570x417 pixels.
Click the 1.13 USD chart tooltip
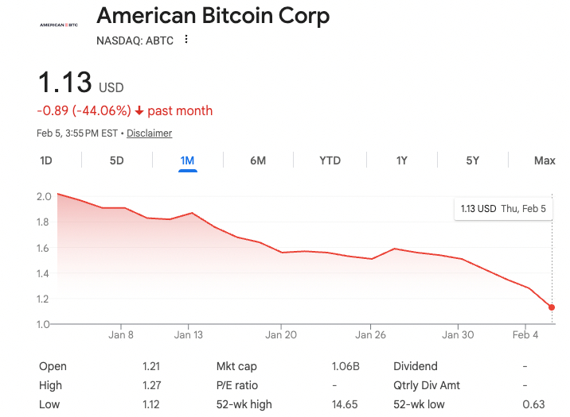click(503, 209)
